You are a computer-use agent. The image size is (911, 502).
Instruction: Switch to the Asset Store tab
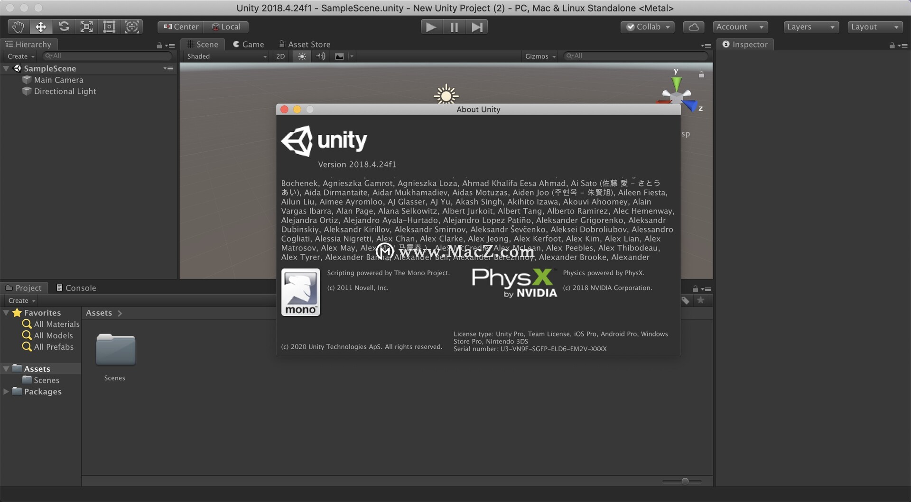(305, 44)
